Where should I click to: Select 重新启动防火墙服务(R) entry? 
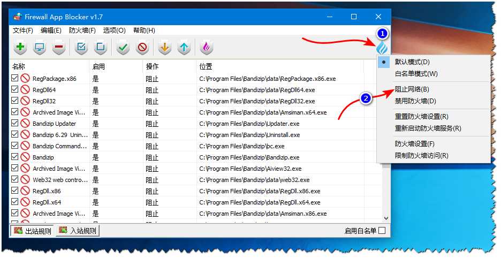pyautogui.click(x=428, y=128)
